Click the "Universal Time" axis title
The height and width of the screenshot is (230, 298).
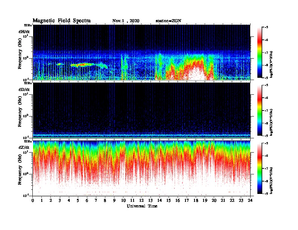pyautogui.click(x=142, y=206)
